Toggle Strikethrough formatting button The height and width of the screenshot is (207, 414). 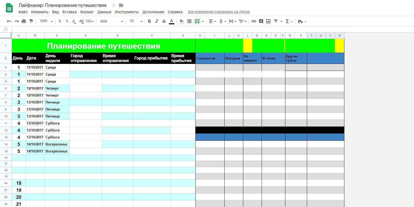click(164, 21)
